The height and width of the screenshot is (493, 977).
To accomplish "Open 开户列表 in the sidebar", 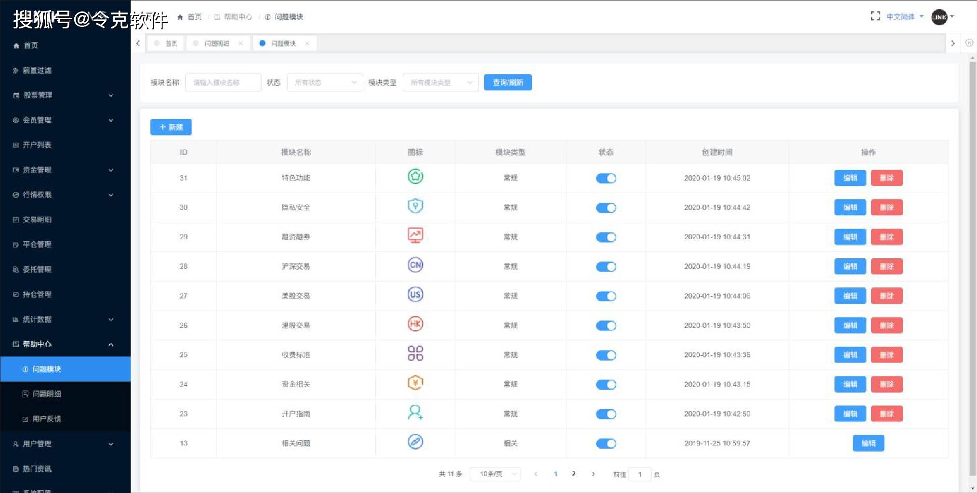I will [66, 145].
